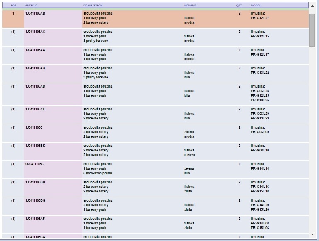Click article 1J0411105AE pink cell
The width and height of the screenshot is (319, 241).
coord(35,109)
